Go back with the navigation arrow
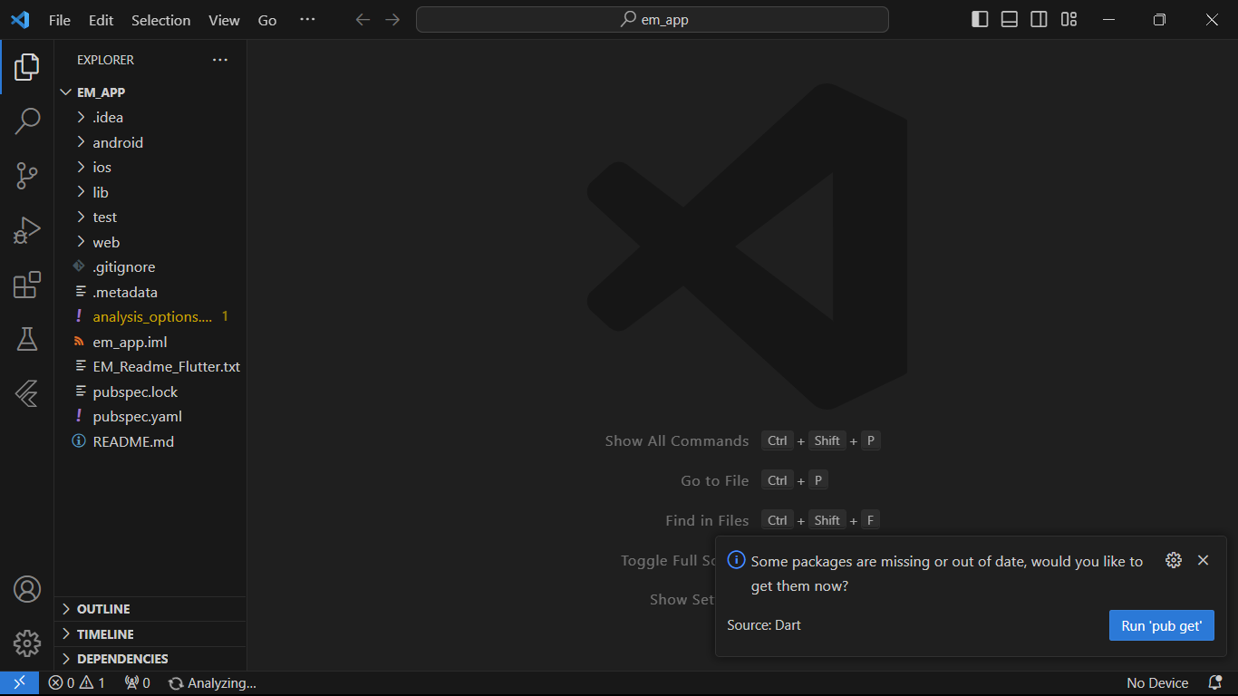This screenshot has height=696, width=1238. pos(363,20)
